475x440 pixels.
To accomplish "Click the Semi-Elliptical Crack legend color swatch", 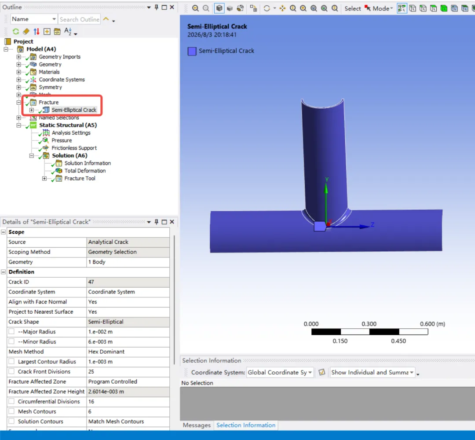I will 192,51.
